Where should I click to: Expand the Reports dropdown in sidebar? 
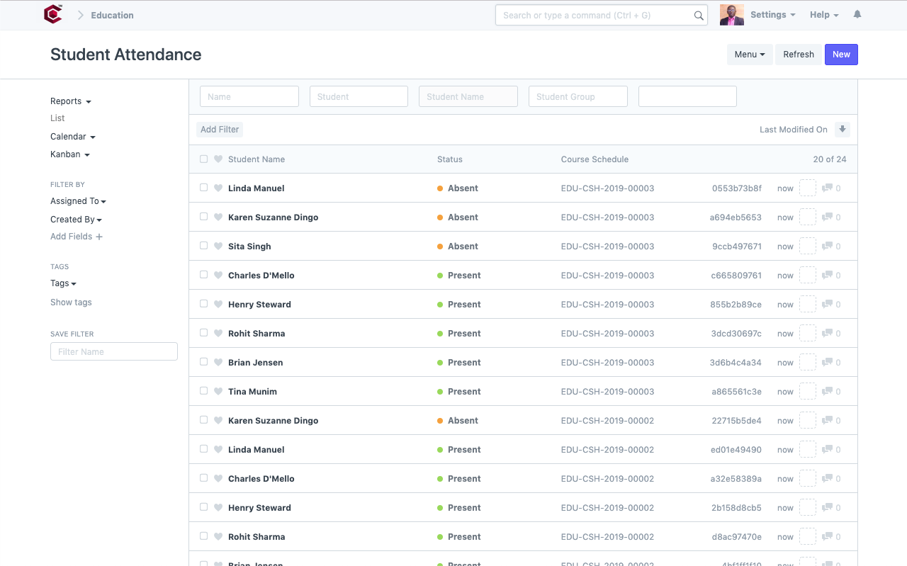(70, 101)
